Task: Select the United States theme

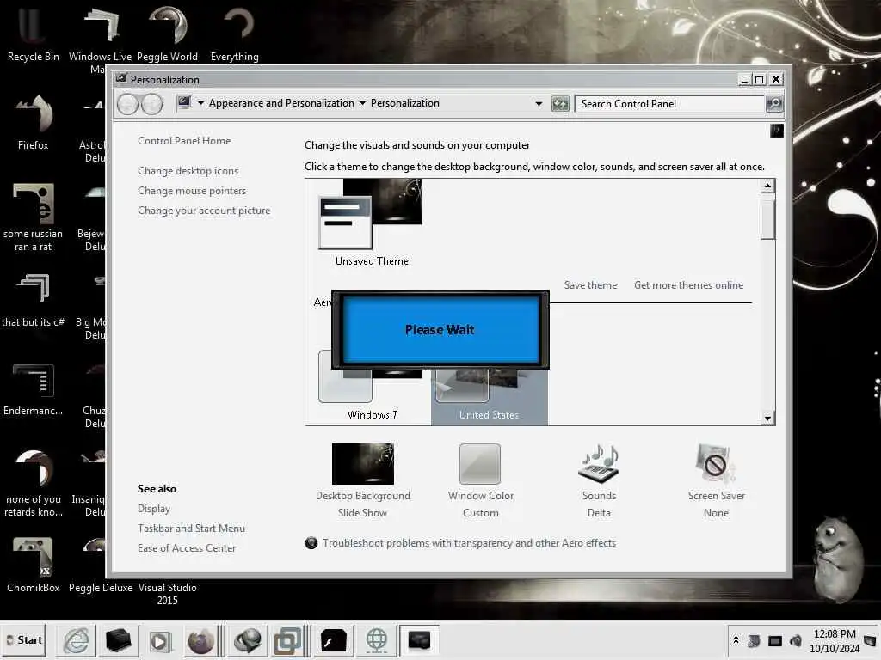Action: click(489, 395)
